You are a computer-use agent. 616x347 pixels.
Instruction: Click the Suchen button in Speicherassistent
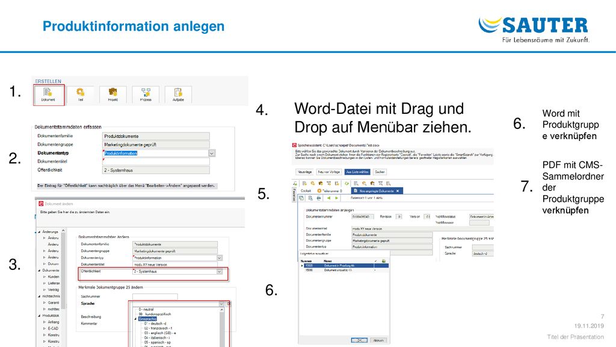pyautogui.click(x=380, y=172)
